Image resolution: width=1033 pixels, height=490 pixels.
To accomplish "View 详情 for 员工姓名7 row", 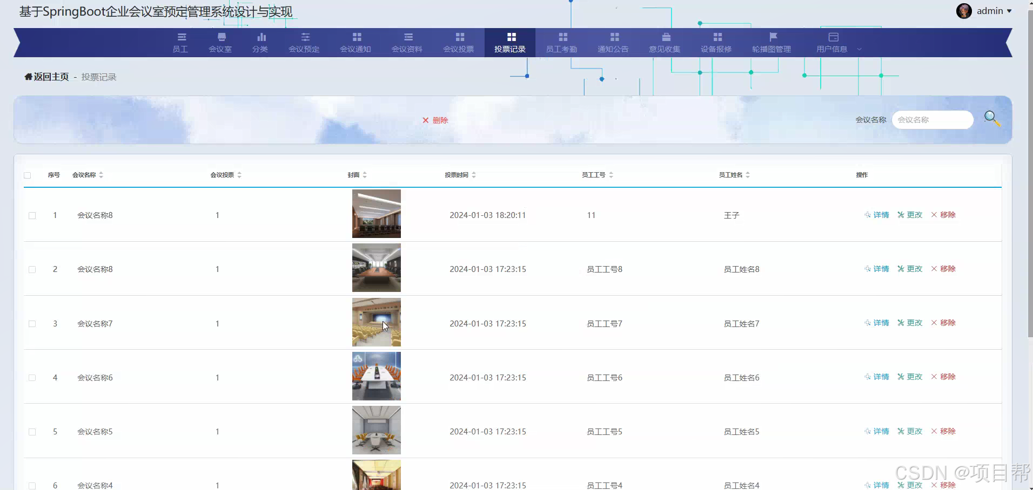I will 877,323.
